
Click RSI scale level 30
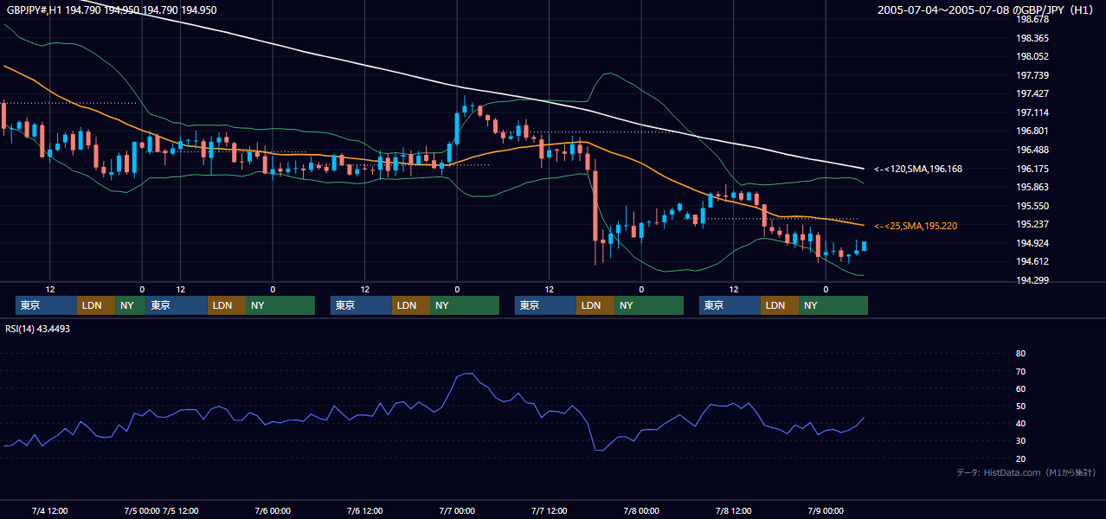click(x=1020, y=441)
